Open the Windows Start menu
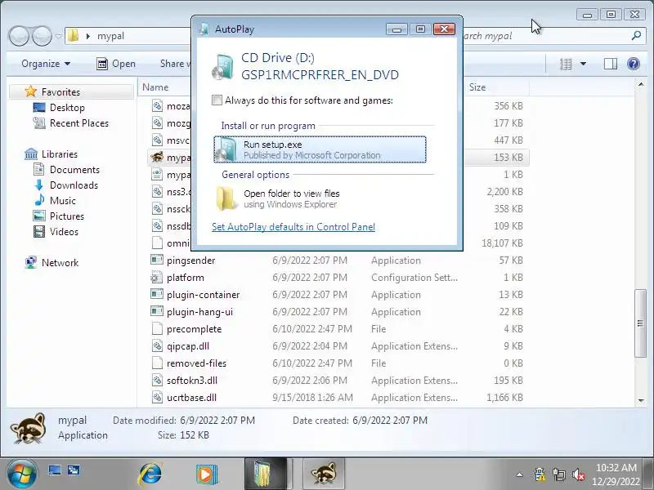This screenshot has width=654, height=490. [x=22, y=474]
